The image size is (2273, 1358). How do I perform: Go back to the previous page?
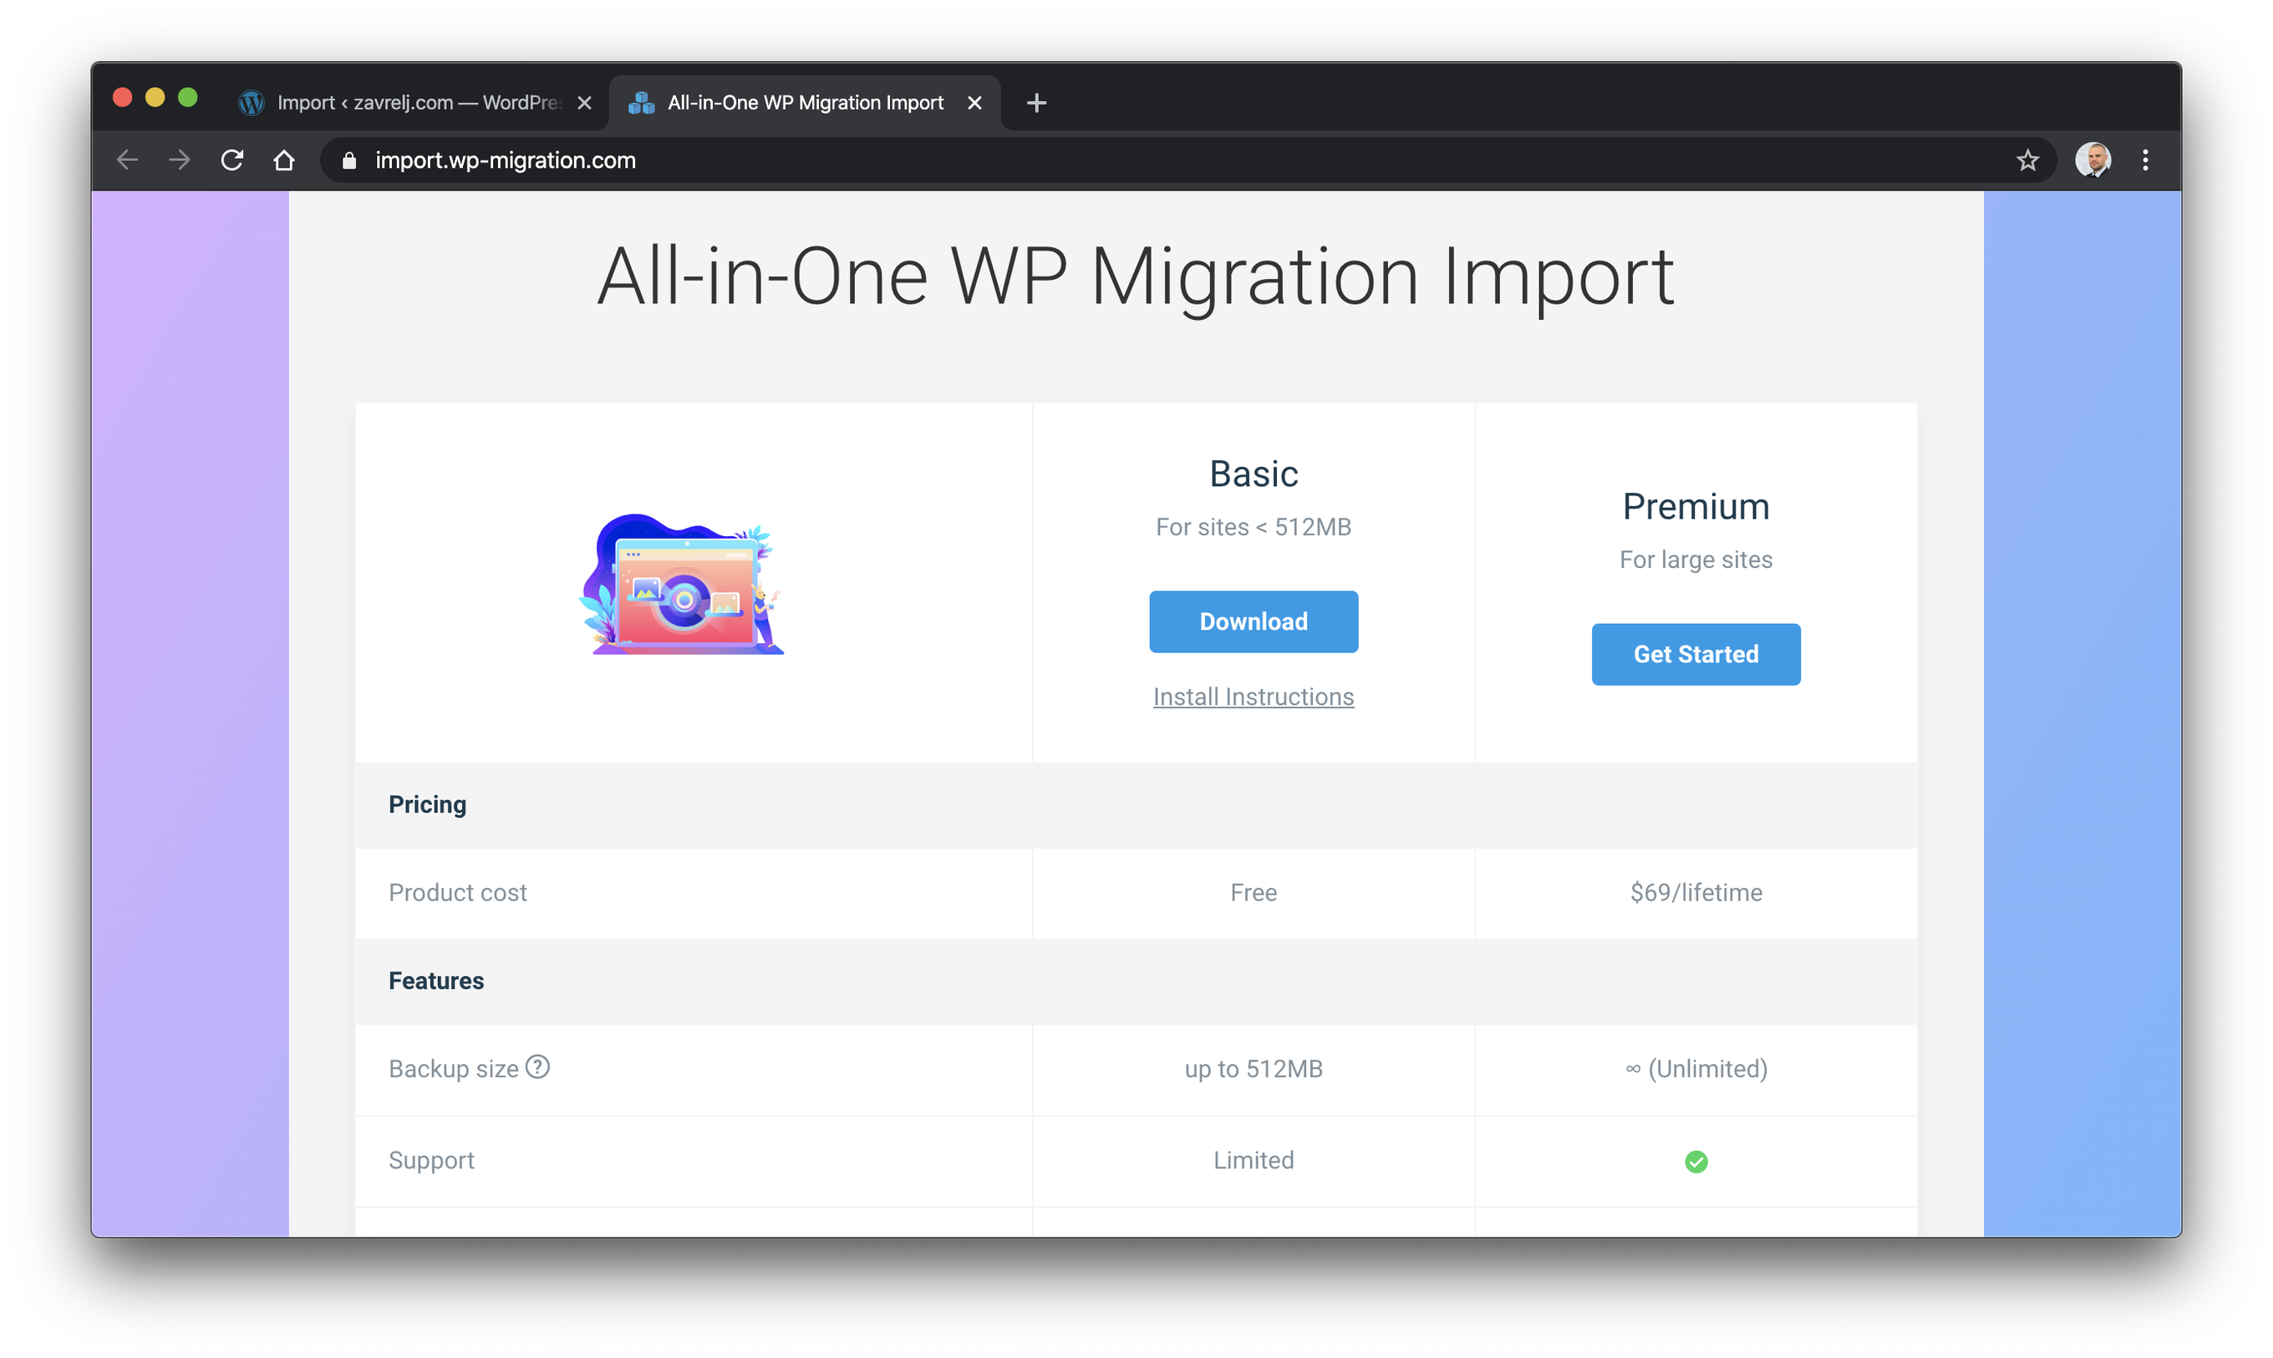tap(127, 160)
